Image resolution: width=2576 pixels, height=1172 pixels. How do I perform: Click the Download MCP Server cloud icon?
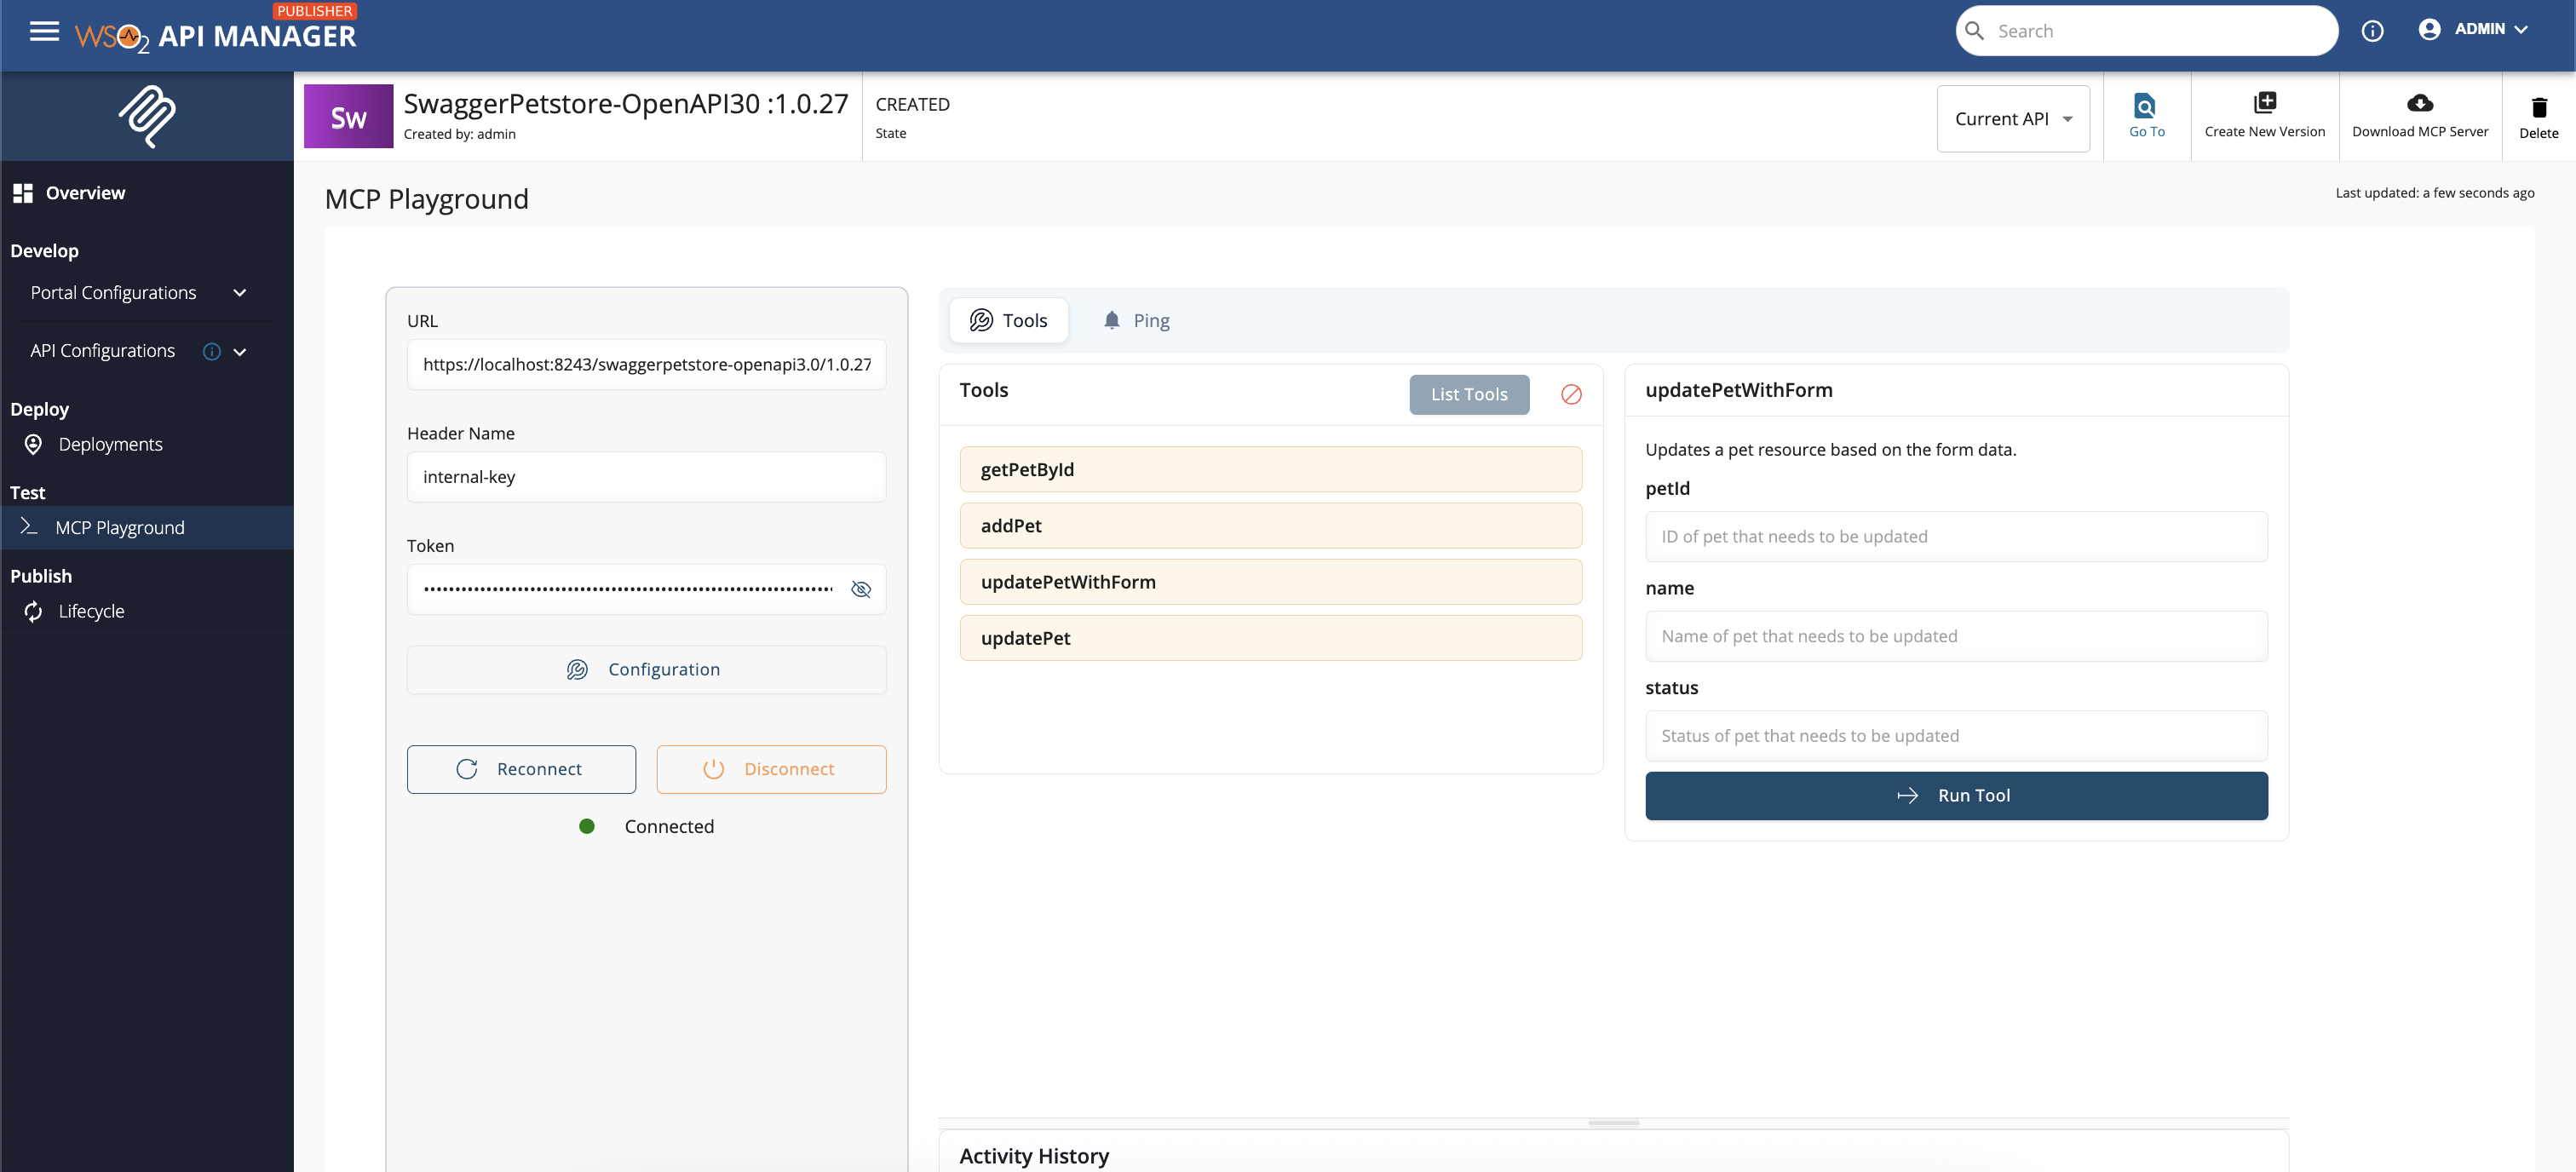(x=2419, y=103)
